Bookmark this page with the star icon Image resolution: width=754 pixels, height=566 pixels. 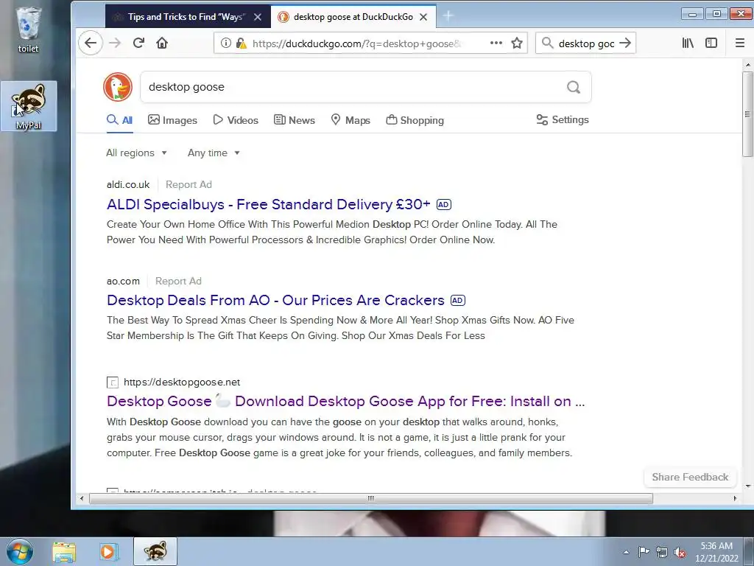[x=517, y=43]
